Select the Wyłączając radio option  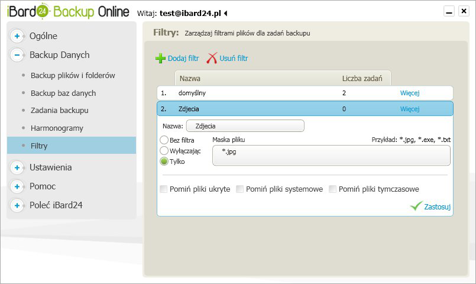(164, 151)
